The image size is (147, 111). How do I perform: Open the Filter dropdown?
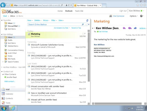[54, 20]
